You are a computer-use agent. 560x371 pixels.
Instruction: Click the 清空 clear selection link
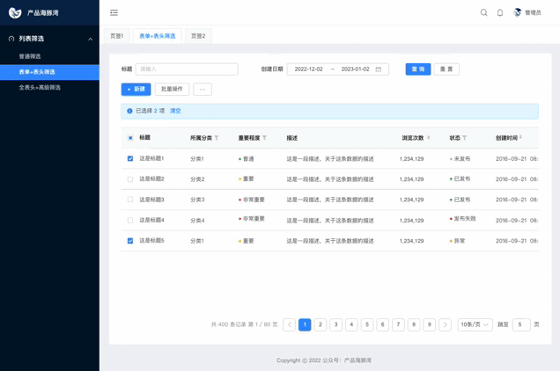coord(175,111)
